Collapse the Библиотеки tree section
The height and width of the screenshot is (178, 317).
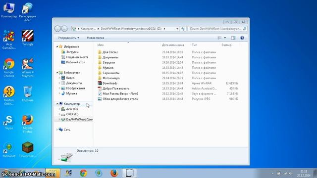point(57,73)
